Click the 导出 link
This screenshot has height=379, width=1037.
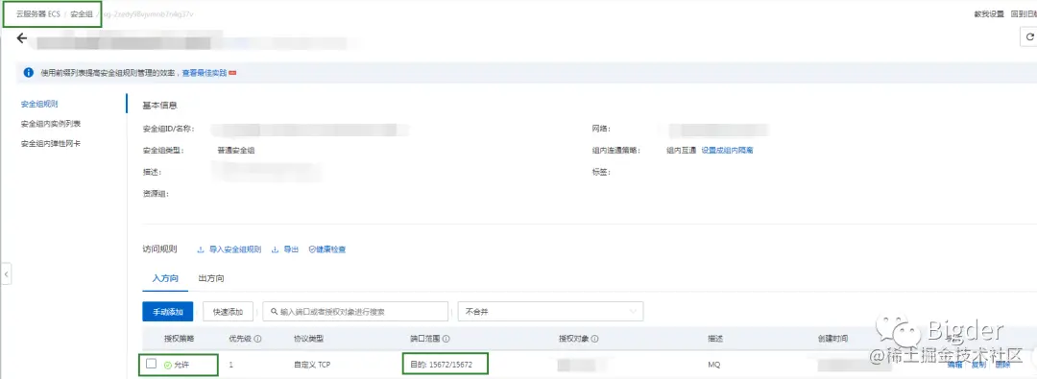tap(291, 249)
